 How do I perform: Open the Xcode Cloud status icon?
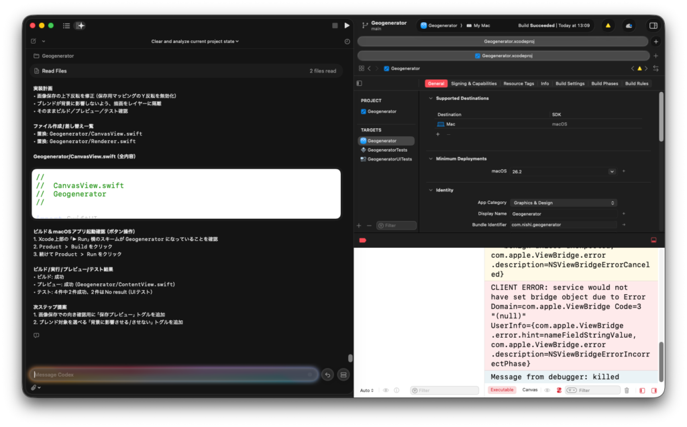pos(629,26)
